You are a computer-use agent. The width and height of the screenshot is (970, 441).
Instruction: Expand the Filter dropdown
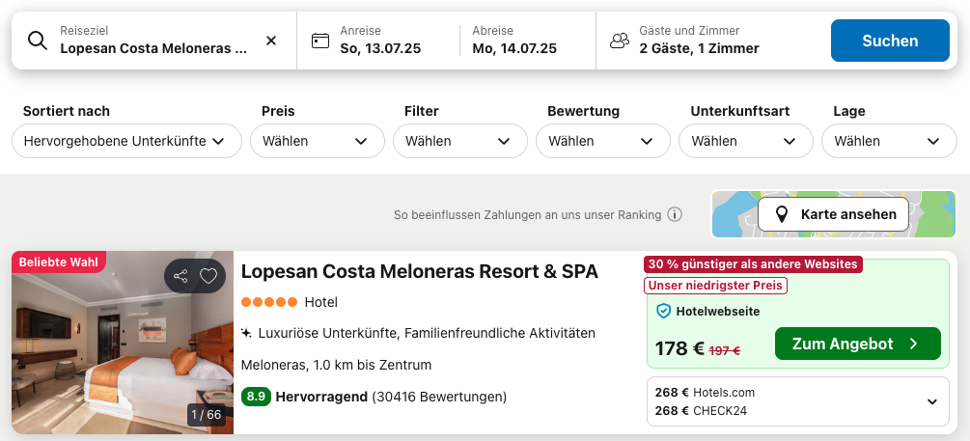(x=459, y=141)
